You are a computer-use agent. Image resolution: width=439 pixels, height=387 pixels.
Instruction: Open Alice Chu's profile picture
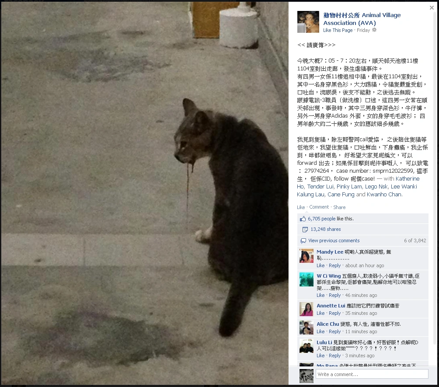(x=306, y=328)
